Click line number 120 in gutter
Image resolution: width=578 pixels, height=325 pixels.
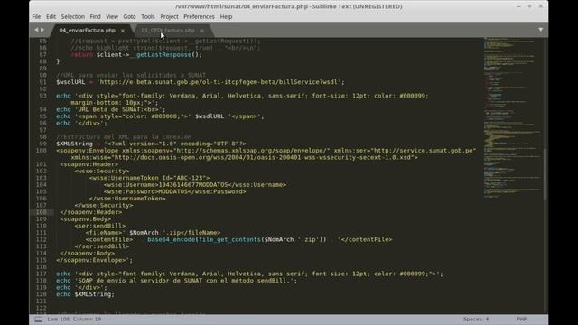(42, 294)
